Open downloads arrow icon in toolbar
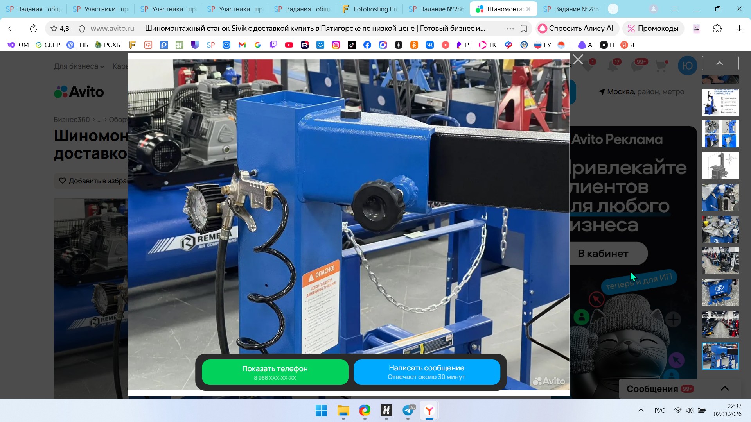Image resolution: width=751 pixels, height=422 pixels. pyautogui.click(x=739, y=29)
